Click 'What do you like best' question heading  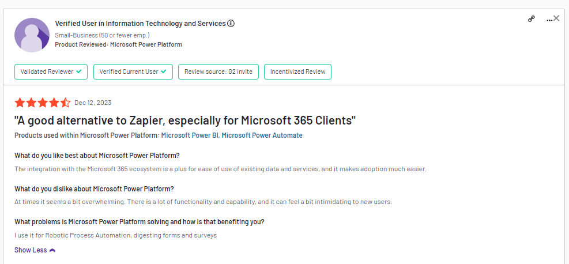(97, 156)
